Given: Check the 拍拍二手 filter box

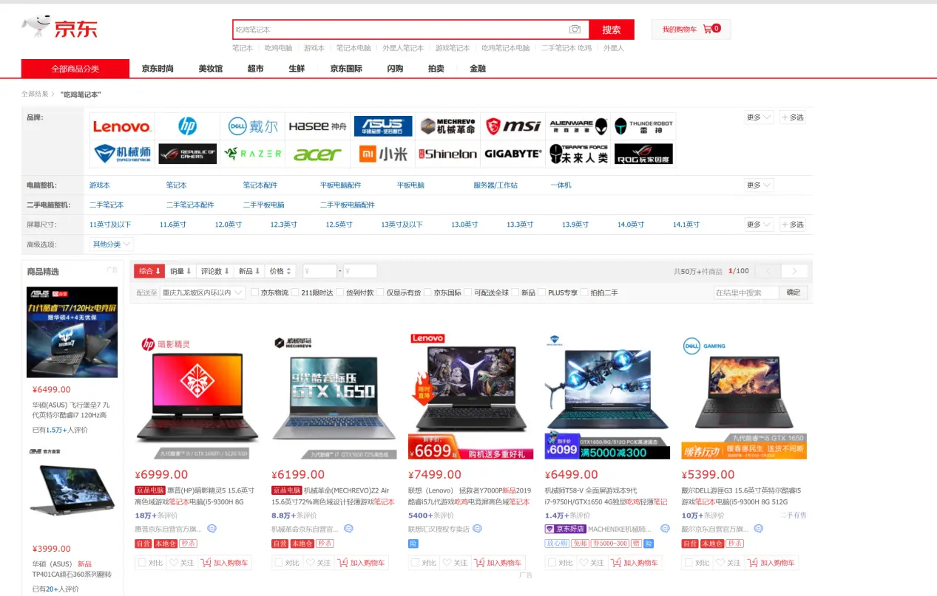Looking at the screenshot, I should pos(584,292).
